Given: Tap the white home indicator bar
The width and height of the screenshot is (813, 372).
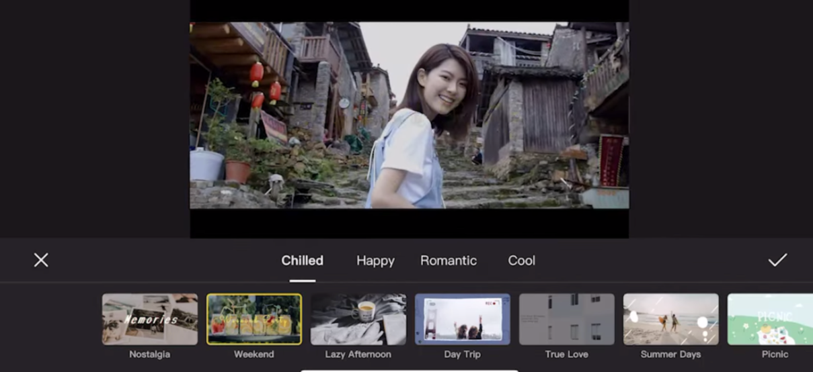Looking at the screenshot, I should click(409, 370).
